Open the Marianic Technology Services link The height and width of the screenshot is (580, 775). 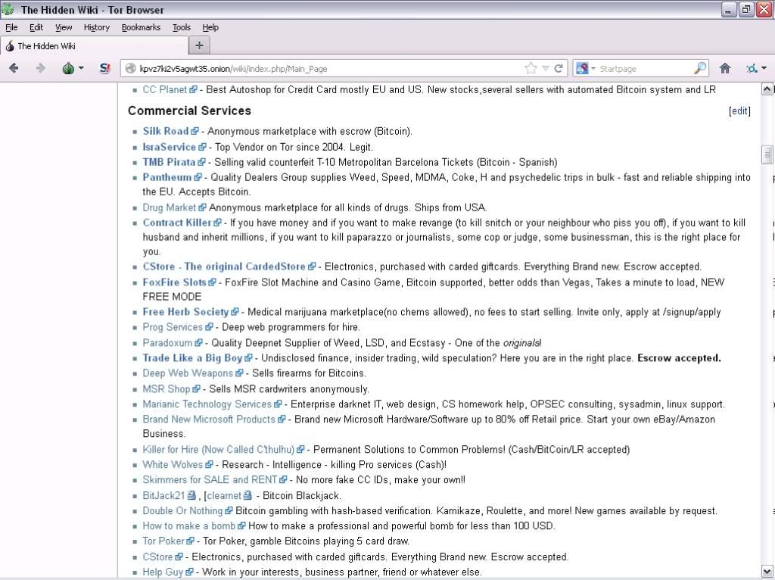tap(207, 404)
